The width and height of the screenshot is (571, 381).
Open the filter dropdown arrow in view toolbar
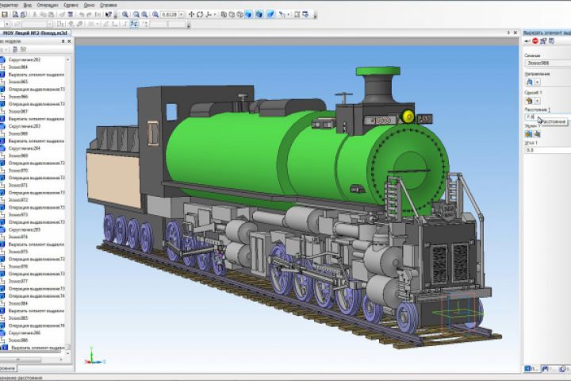pyautogui.click(x=289, y=14)
